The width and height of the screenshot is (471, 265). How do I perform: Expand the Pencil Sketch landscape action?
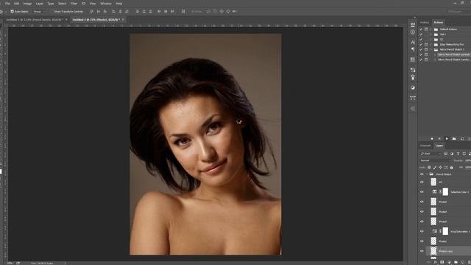click(435, 60)
